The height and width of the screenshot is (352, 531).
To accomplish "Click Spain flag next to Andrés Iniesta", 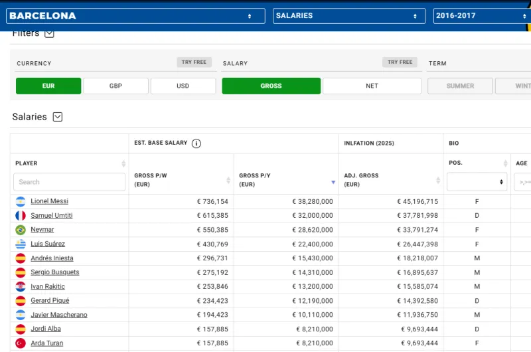I will click(21, 258).
